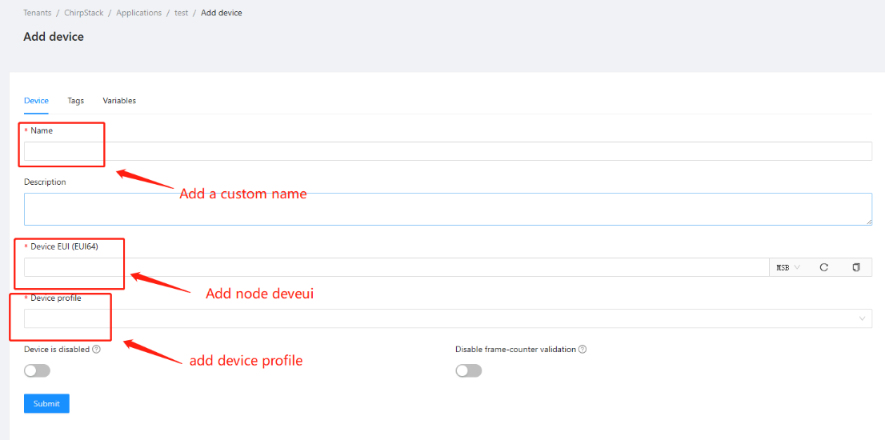Click the copy Device EUI icon
Image resolution: width=885 pixels, height=440 pixels.
pos(855,267)
